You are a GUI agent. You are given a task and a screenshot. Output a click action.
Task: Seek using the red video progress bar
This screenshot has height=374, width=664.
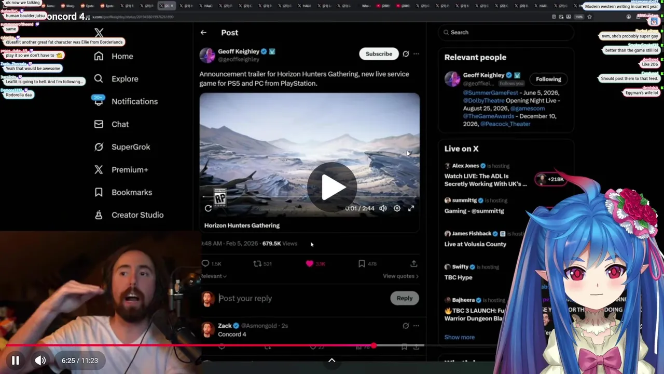215,345
